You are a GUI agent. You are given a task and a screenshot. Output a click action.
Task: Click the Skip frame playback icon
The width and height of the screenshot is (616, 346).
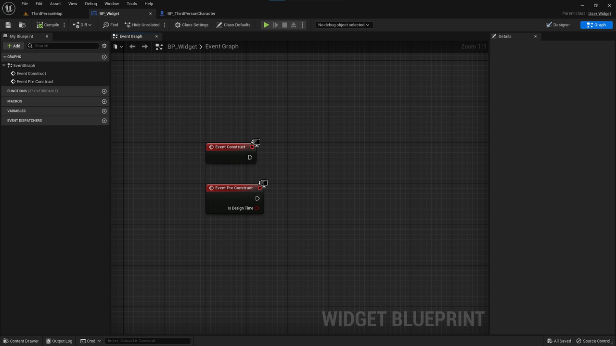(x=275, y=25)
